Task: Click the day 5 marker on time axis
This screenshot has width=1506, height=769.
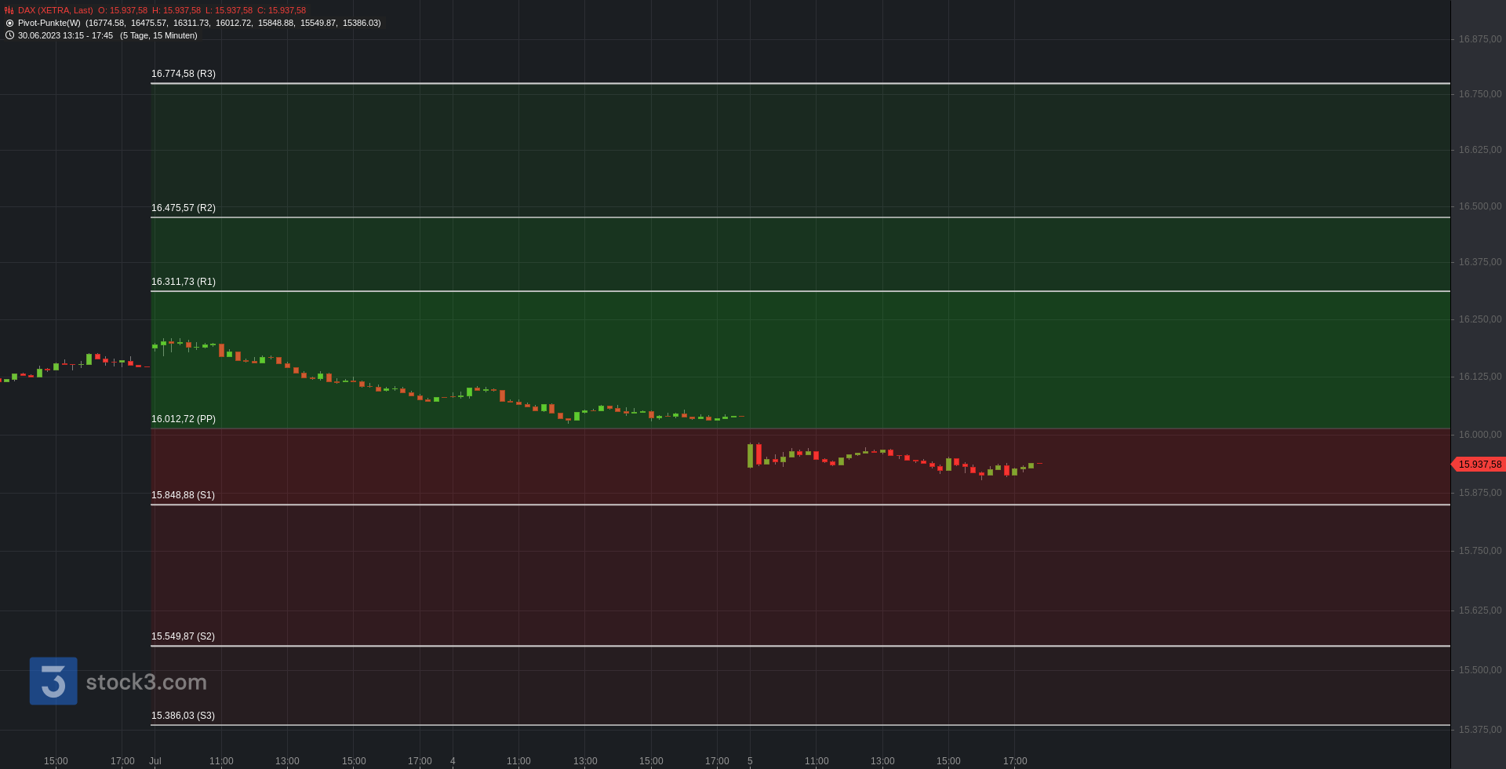Action: tap(750, 761)
